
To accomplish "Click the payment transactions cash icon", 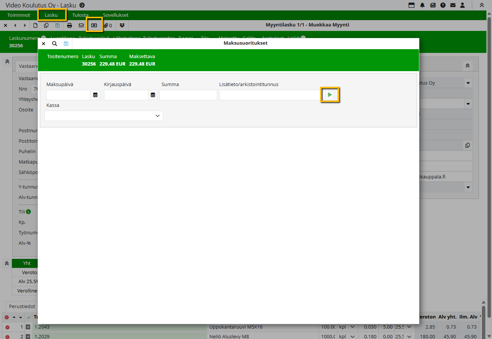I will click(x=94, y=25).
